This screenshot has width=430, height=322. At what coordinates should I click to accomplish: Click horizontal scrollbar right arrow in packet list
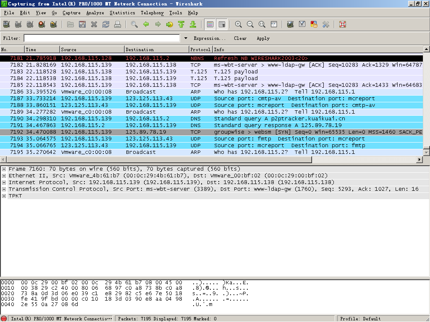420,159
